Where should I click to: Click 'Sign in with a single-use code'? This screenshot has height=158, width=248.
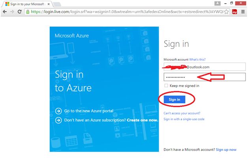tap(184, 119)
